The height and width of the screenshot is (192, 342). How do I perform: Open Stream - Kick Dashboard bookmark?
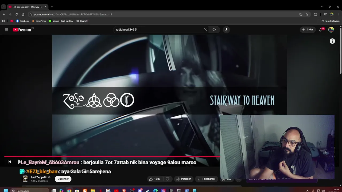pyautogui.click(x=61, y=21)
